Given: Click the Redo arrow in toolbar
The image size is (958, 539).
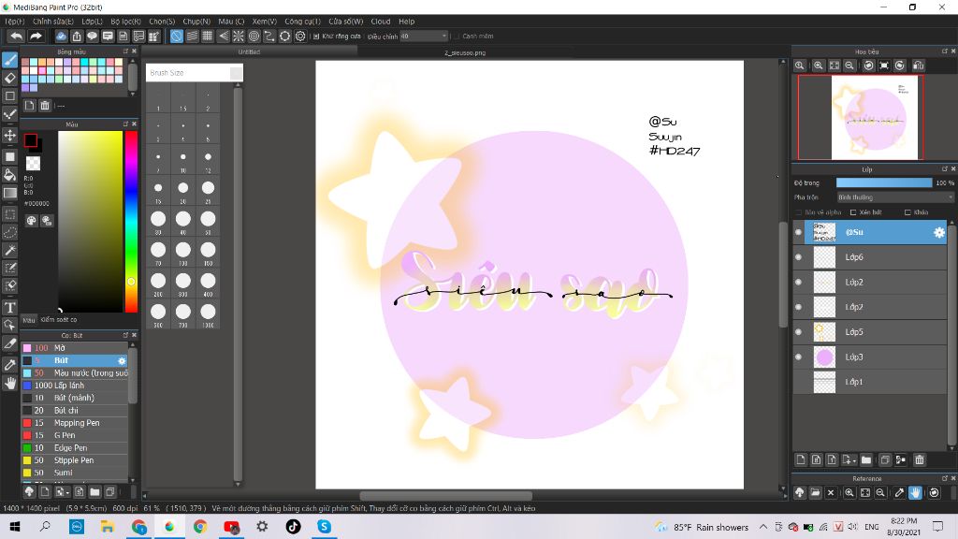Looking at the screenshot, I should (36, 36).
